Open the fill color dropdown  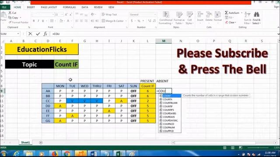(x=64, y=21)
